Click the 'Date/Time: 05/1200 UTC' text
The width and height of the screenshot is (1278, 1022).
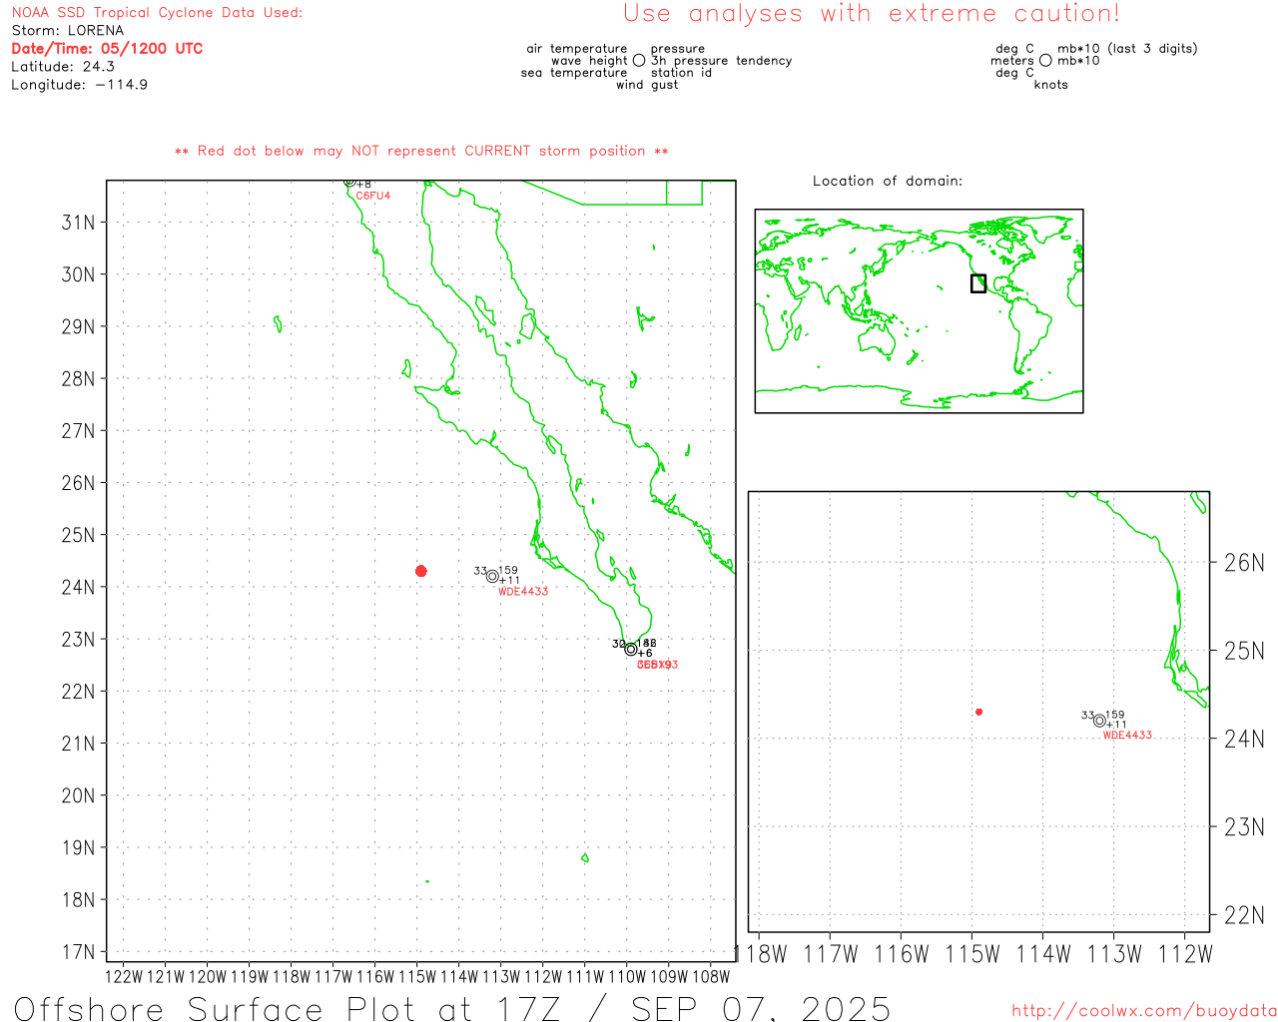pos(107,48)
